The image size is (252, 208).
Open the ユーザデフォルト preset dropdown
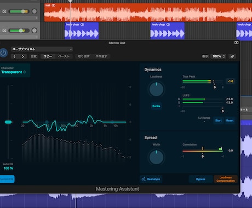coord(42,49)
